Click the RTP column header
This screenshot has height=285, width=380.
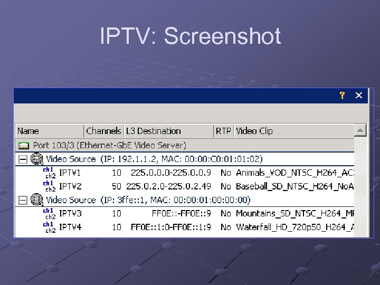point(223,131)
